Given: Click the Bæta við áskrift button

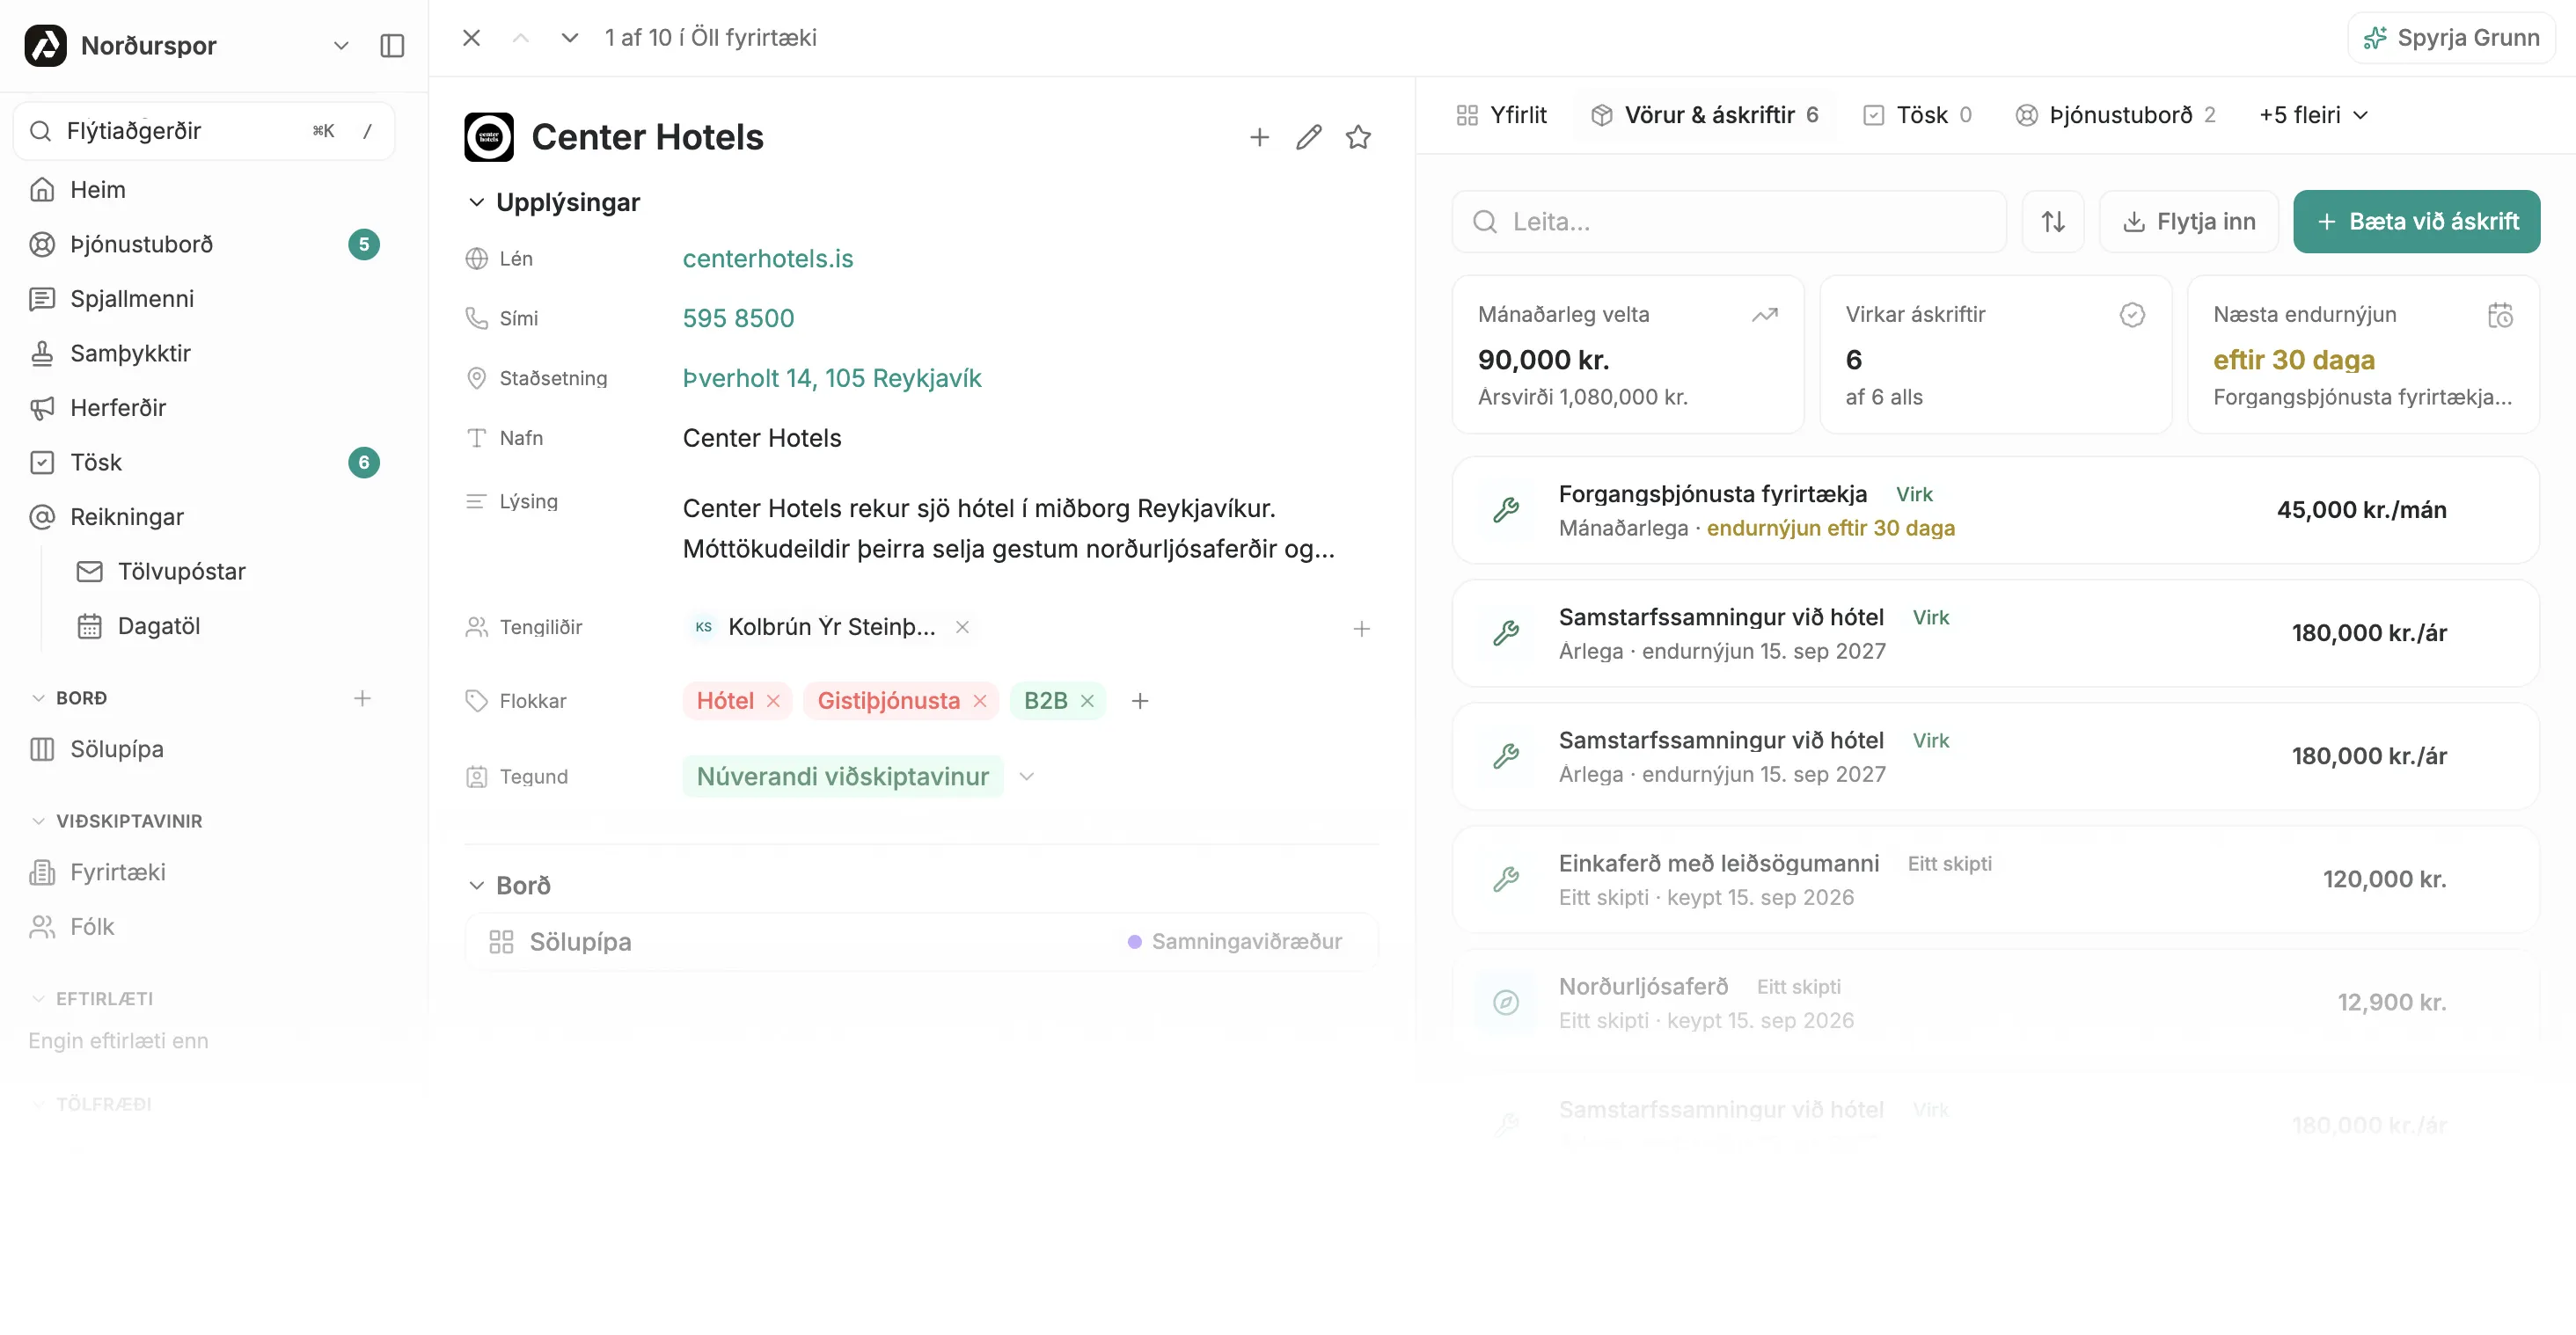Looking at the screenshot, I should coord(2416,222).
